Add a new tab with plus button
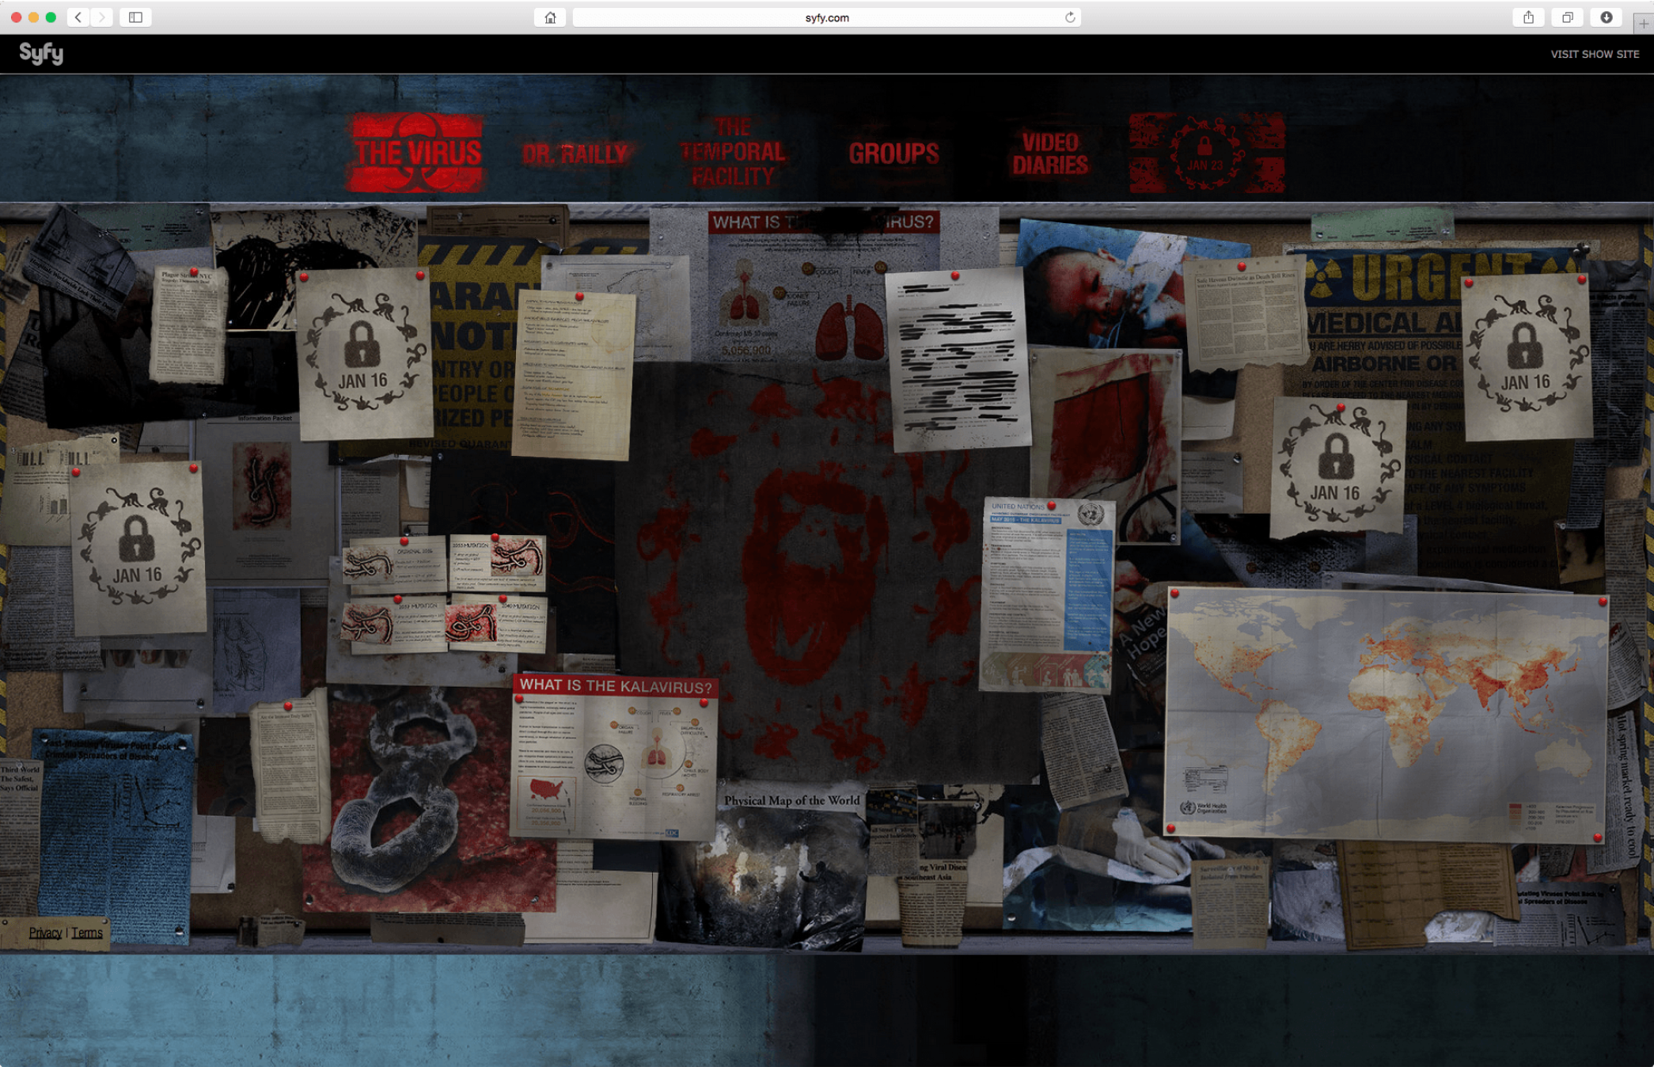Screen dimensions: 1654x1067 (x=1643, y=24)
